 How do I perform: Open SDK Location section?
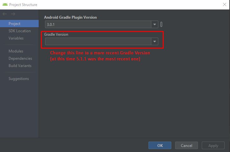point(19,31)
